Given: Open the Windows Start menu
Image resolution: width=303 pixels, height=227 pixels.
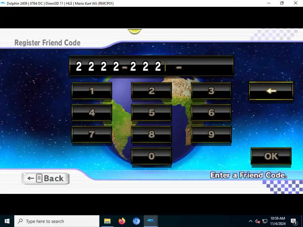Looking at the screenshot, I should [7, 221].
